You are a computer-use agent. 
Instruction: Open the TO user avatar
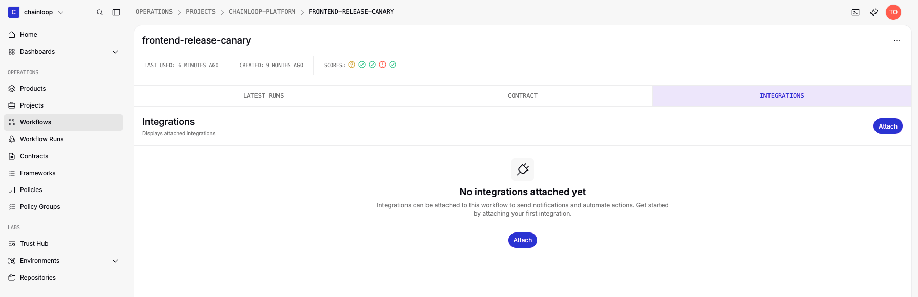point(893,12)
